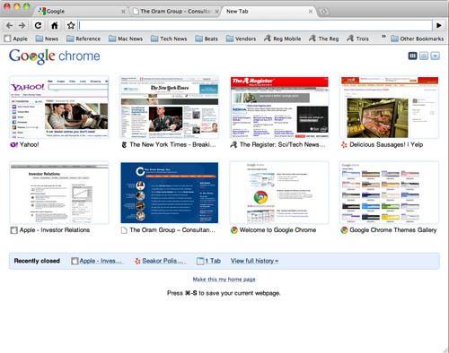Open the New York Times thumbnail
449x353 pixels.
click(170, 108)
